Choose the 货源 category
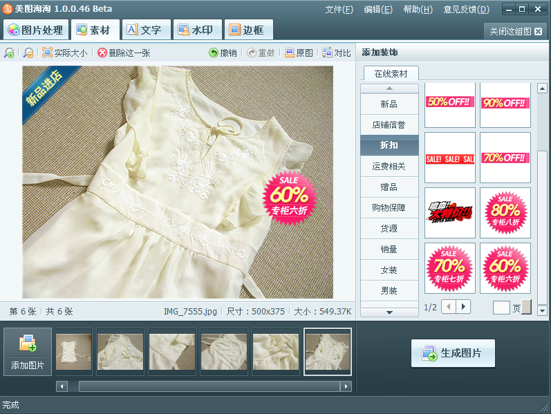Screen dimensions: 551x414 [x=389, y=229]
